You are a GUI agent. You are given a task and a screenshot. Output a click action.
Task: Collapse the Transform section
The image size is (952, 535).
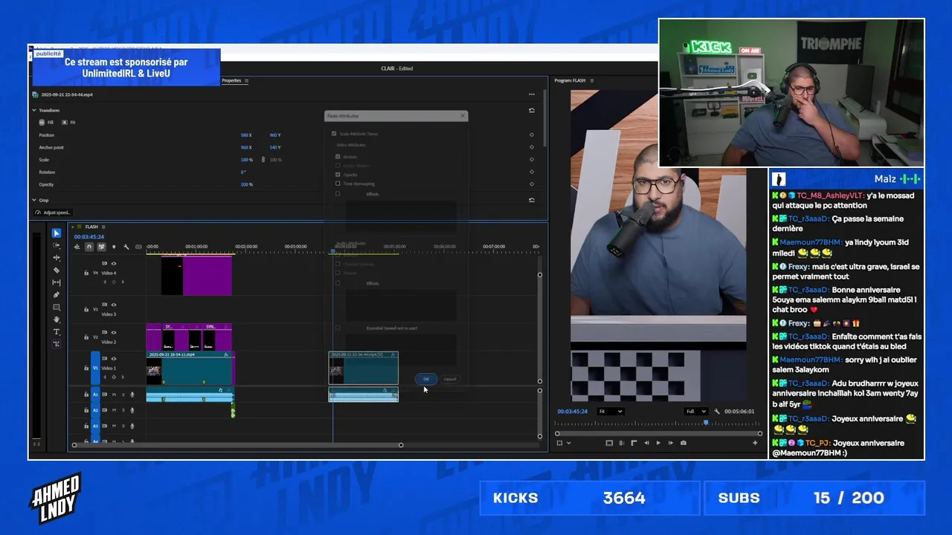point(33,110)
